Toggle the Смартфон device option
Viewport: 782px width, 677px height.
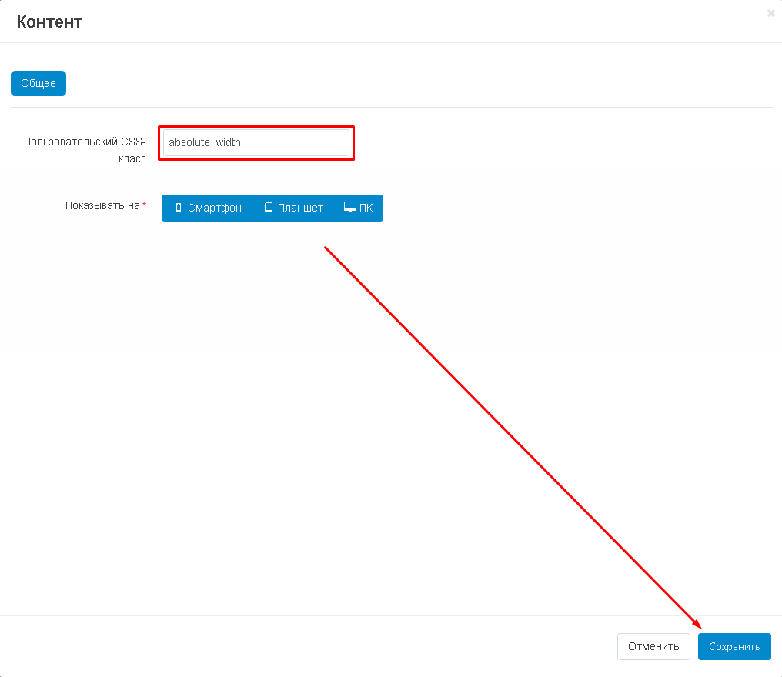tap(208, 208)
